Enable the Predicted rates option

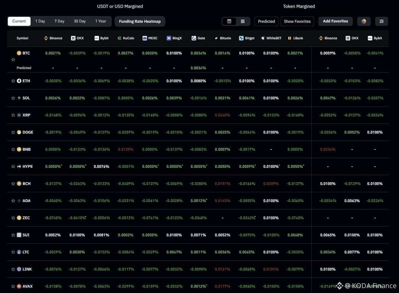(x=266, y=21)
